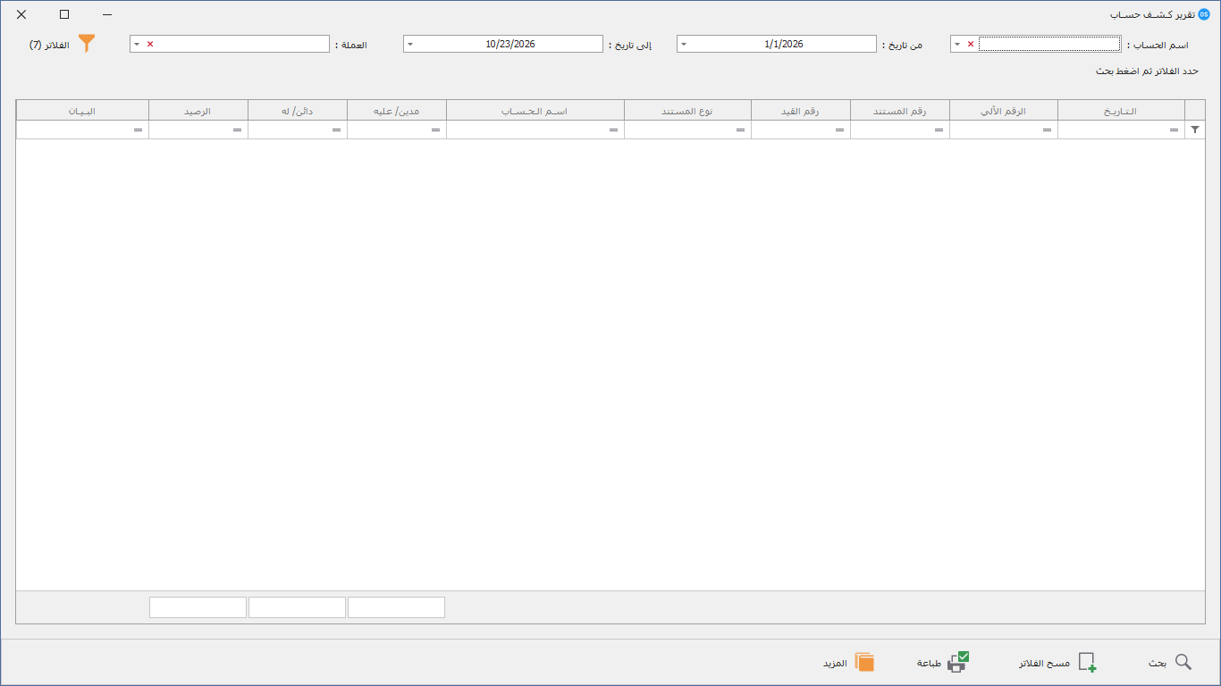Click the printer icon طباعة

tap(958, 662)
